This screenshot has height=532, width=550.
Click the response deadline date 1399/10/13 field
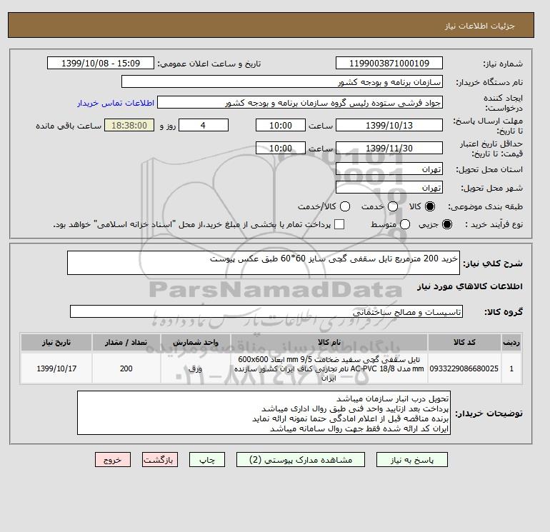click(x=389, y=125)
